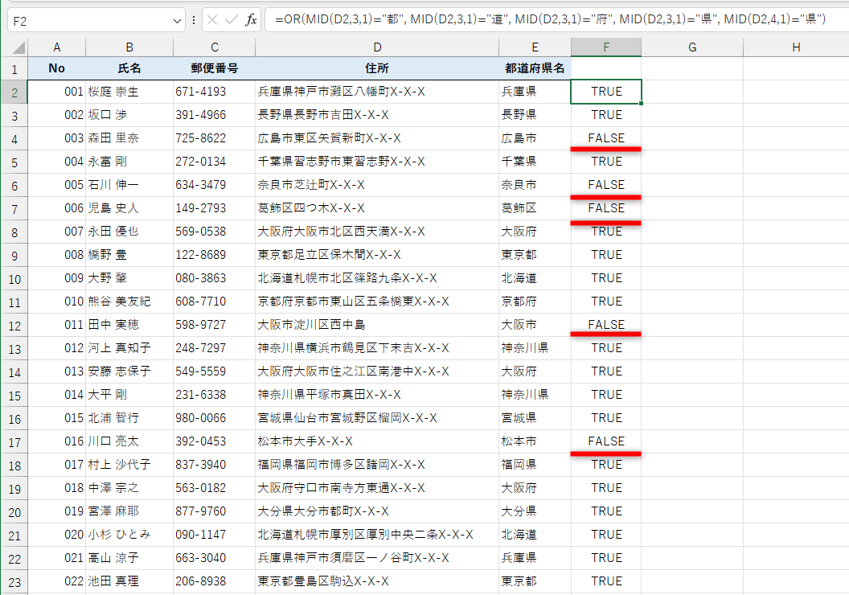
Task: Click the header cell '住所'
Action: pos(377,68)
